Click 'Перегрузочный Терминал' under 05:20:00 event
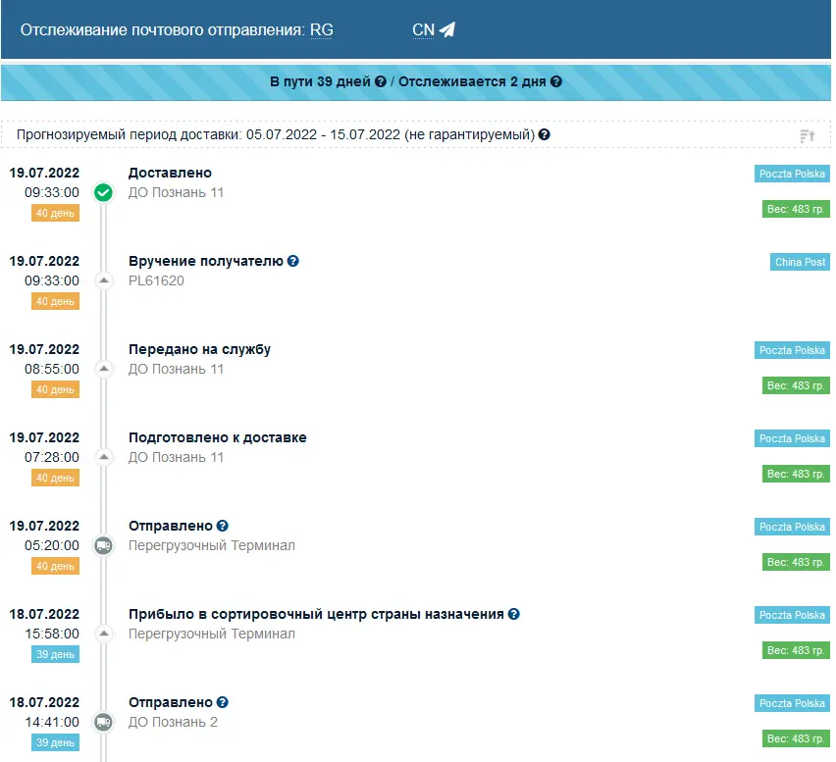836x762 pixels. pyautogui.click(x=212, y=545)
